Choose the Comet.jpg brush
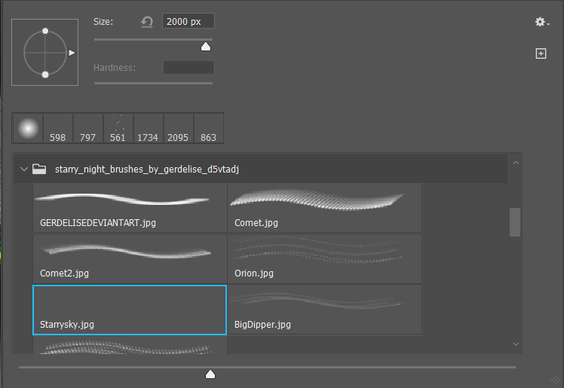Viewport: 564px width, 388px height. pos(324,208)
